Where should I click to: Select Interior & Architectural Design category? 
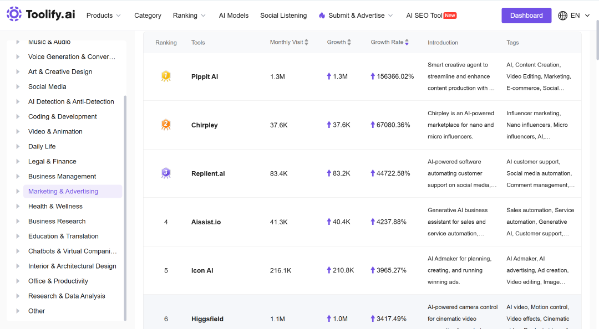72,266
